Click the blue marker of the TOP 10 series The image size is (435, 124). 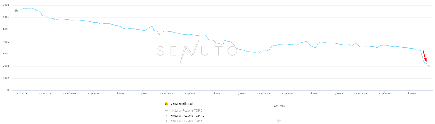click(x=166, y=116)
